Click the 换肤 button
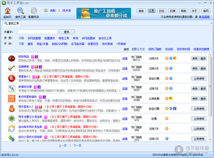Image resolution: width=214 pixels, height=158 pixels. click(141, 11)
